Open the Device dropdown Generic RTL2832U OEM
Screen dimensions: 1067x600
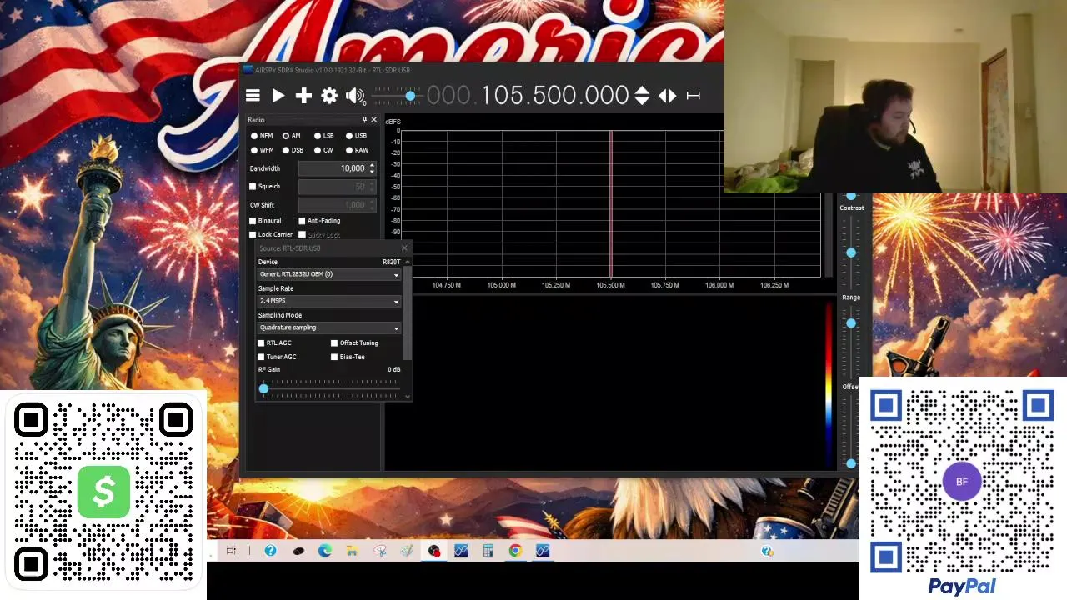329,274
